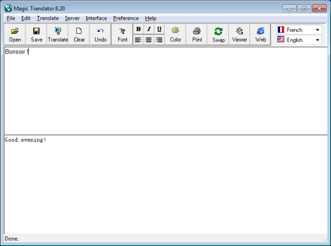Open the Edit menu
The width and height of the screenshot is (331, 246).
pos(26,18)
